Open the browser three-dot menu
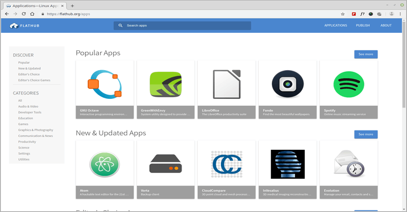The image size is (407, 212). pos(400,14)
